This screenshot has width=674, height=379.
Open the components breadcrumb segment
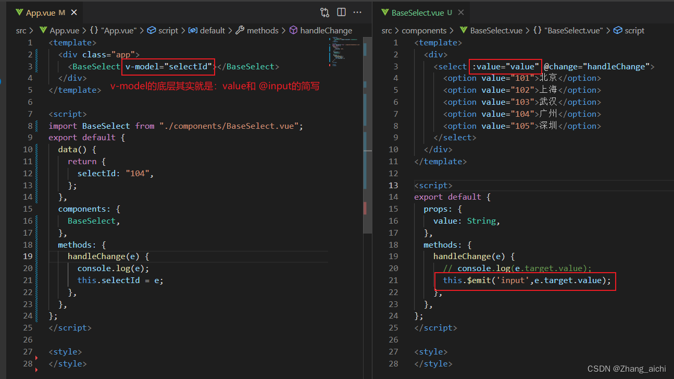(424, 31)
